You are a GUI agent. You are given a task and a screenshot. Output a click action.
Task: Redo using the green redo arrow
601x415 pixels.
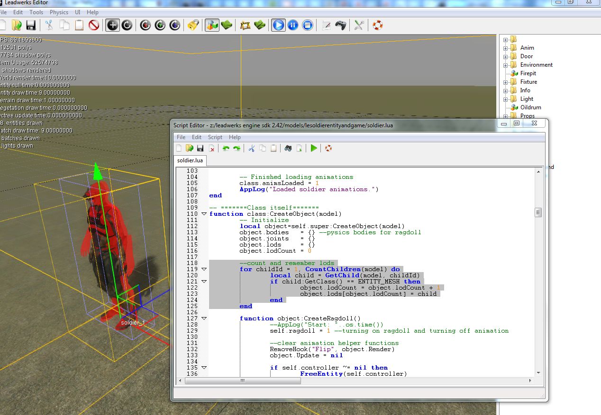pyautogui.click(x=237, y=148)
